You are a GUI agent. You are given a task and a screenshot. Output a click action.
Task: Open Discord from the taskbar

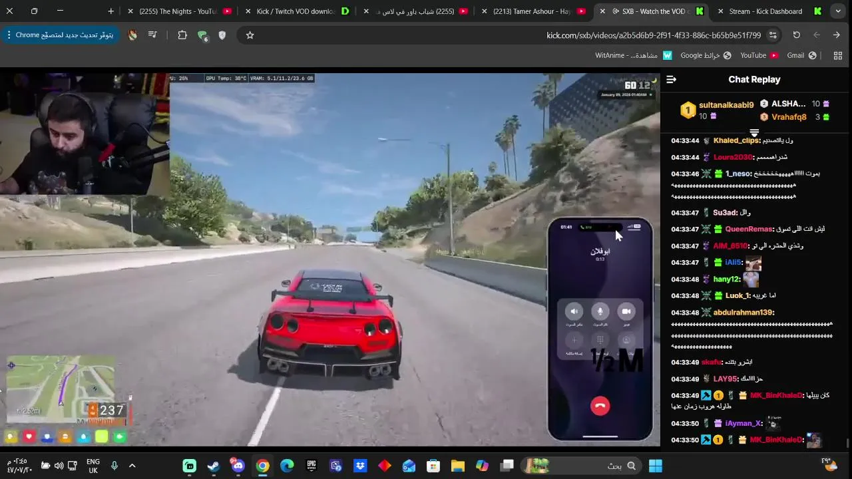238,466
